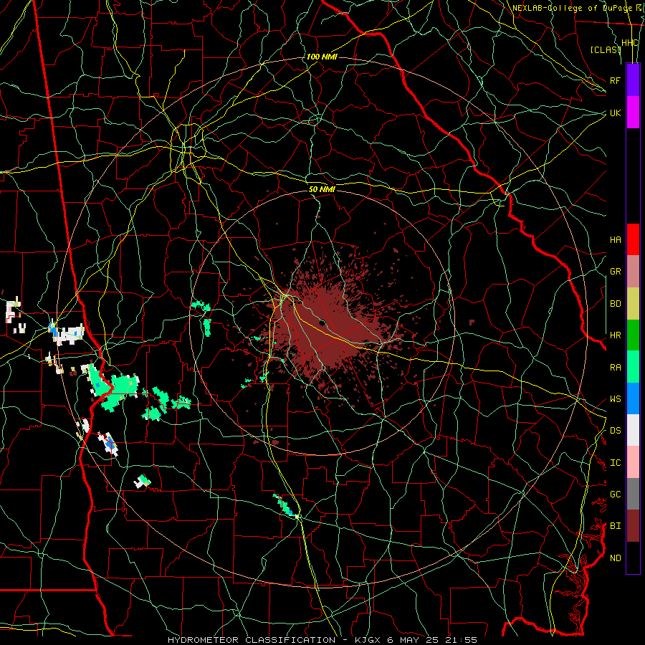Click the 'IC' legend label
This screenshot has width=645, height=645.
615,463
